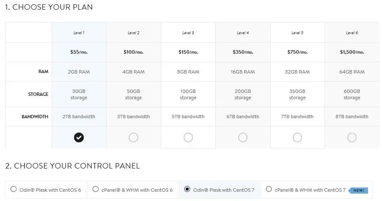Click selected Odin Plesk with CentOS 7 radio
The width and height of the screenshot is (382, 201).
point(187,189)
